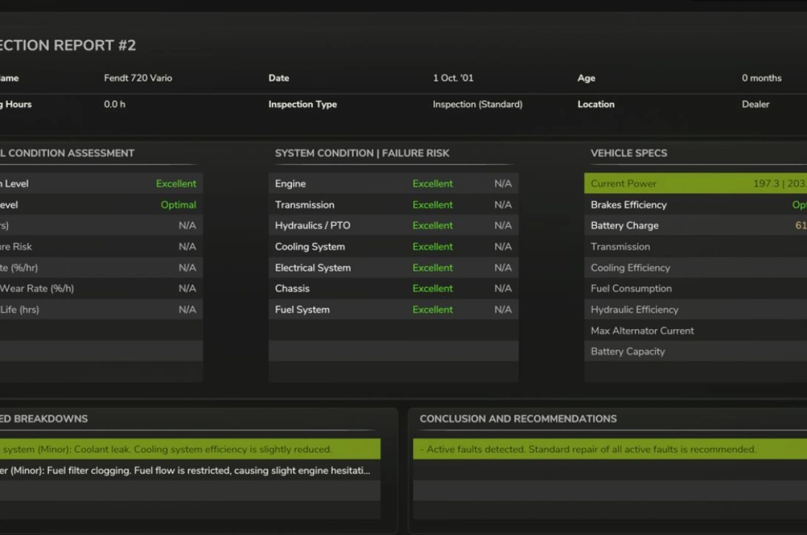Select the highlighted Current Power row
The width and height of the screenshot is (807, 535).
click(694, 184)
